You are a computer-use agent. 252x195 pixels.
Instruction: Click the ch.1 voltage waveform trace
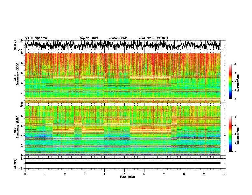tap(122, 45)
